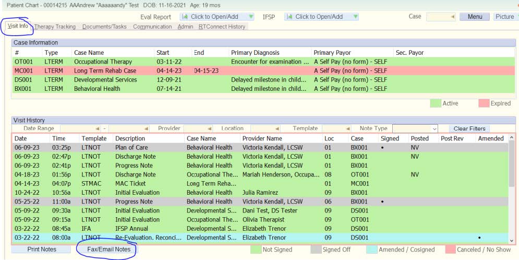Open the Documents/Tasks tab

click(x=104, y=27)
